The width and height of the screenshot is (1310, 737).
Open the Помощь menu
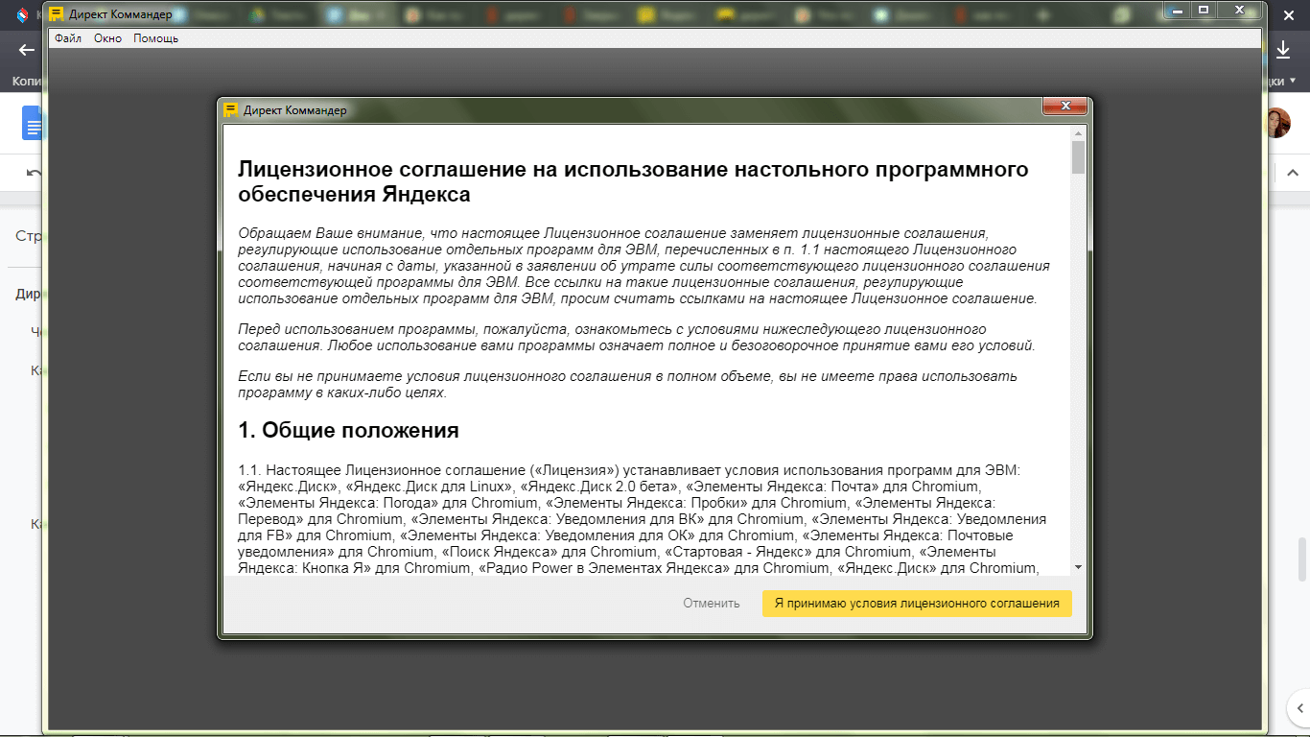[153, 38]
